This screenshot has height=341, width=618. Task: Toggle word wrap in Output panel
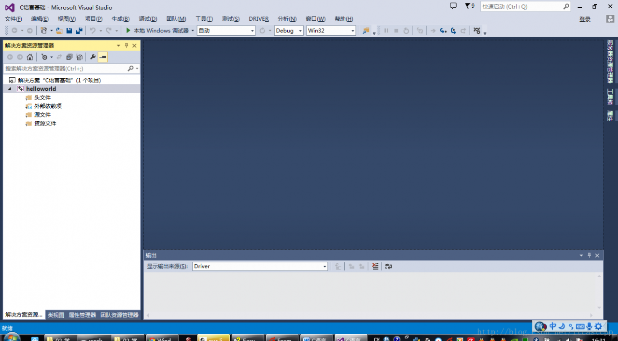tap(389, 266)
